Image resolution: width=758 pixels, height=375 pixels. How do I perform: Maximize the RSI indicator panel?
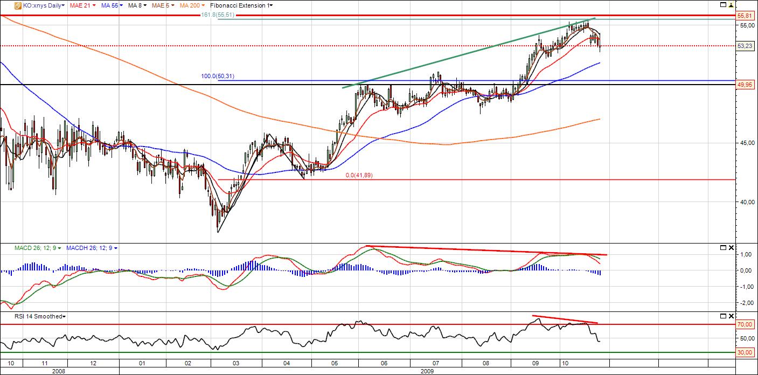click(723, 316)
